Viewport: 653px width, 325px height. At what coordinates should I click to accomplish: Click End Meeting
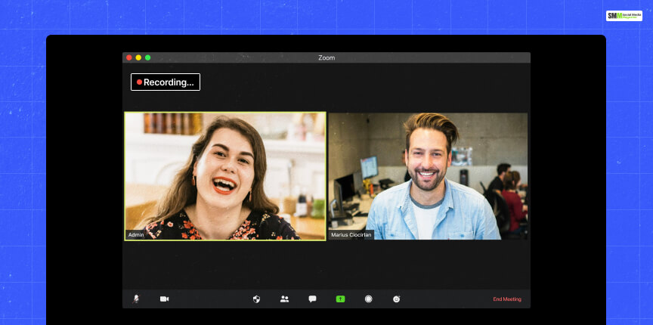pyautogui.click(x=507, y=299)
